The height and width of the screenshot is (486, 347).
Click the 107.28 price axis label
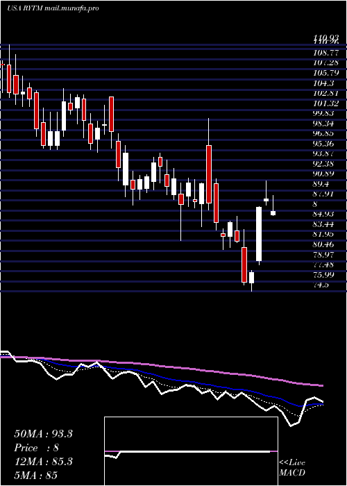(x=325, y=63)
